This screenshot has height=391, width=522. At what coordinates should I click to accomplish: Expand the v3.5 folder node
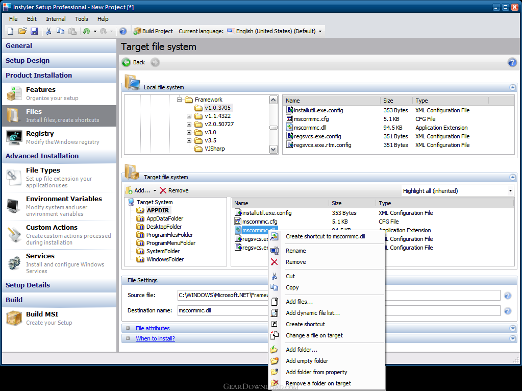coord(189,140)
